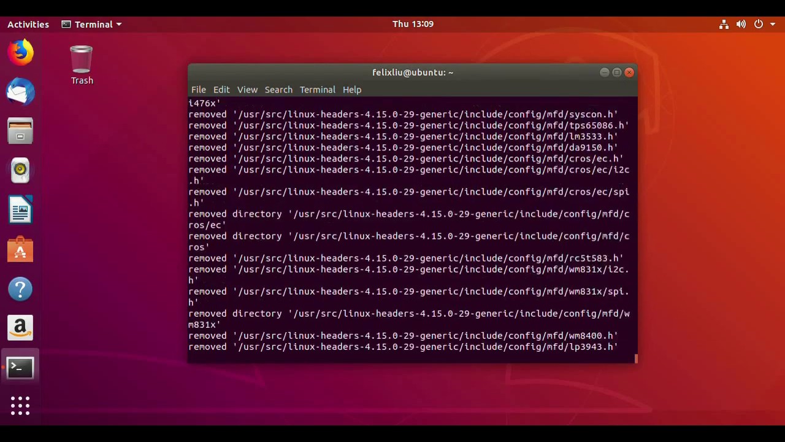Open the Files manager dock icon
This screenshot has width=785, height=442.
click(20, 131)
